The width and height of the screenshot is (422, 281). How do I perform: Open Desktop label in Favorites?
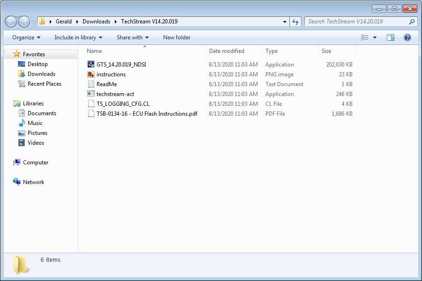[38, 64]
